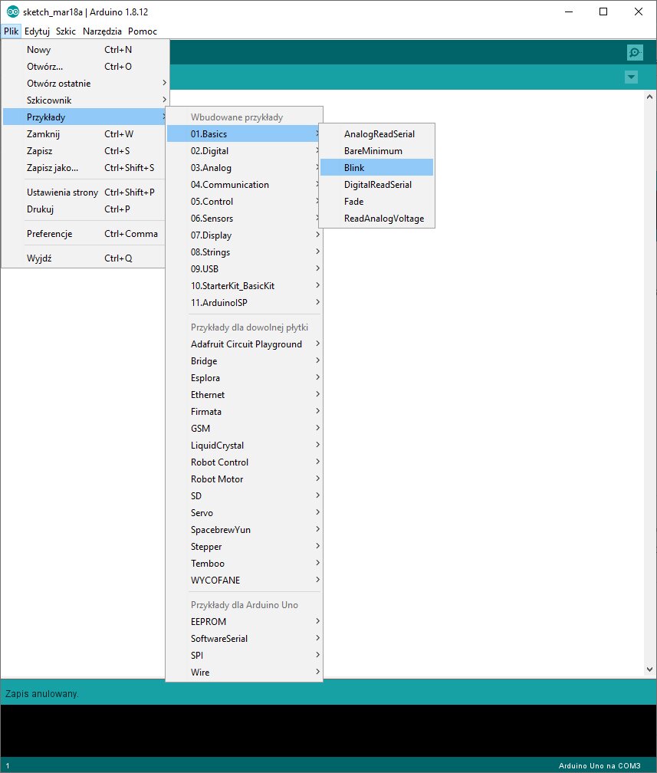657x773 pixels.
Task: Open 09.USB examples submenu
Action: pos(244,269)
